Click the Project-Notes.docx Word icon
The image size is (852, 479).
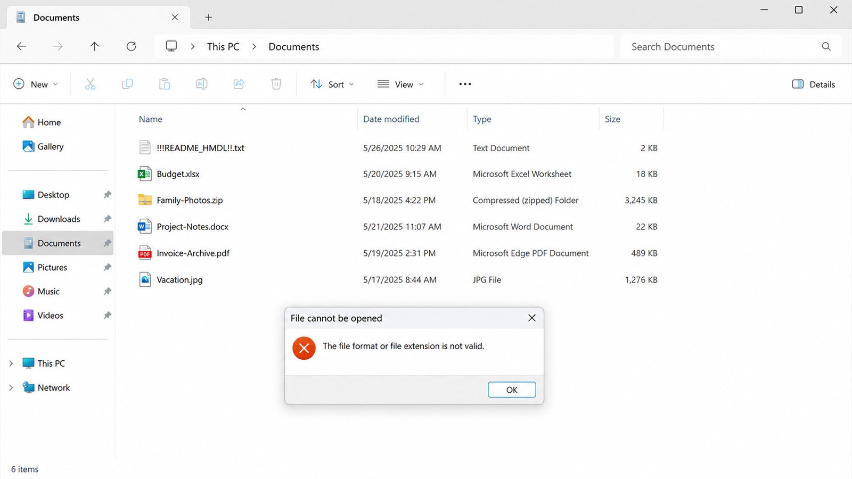pyautogui.click(x=144, y=226)
